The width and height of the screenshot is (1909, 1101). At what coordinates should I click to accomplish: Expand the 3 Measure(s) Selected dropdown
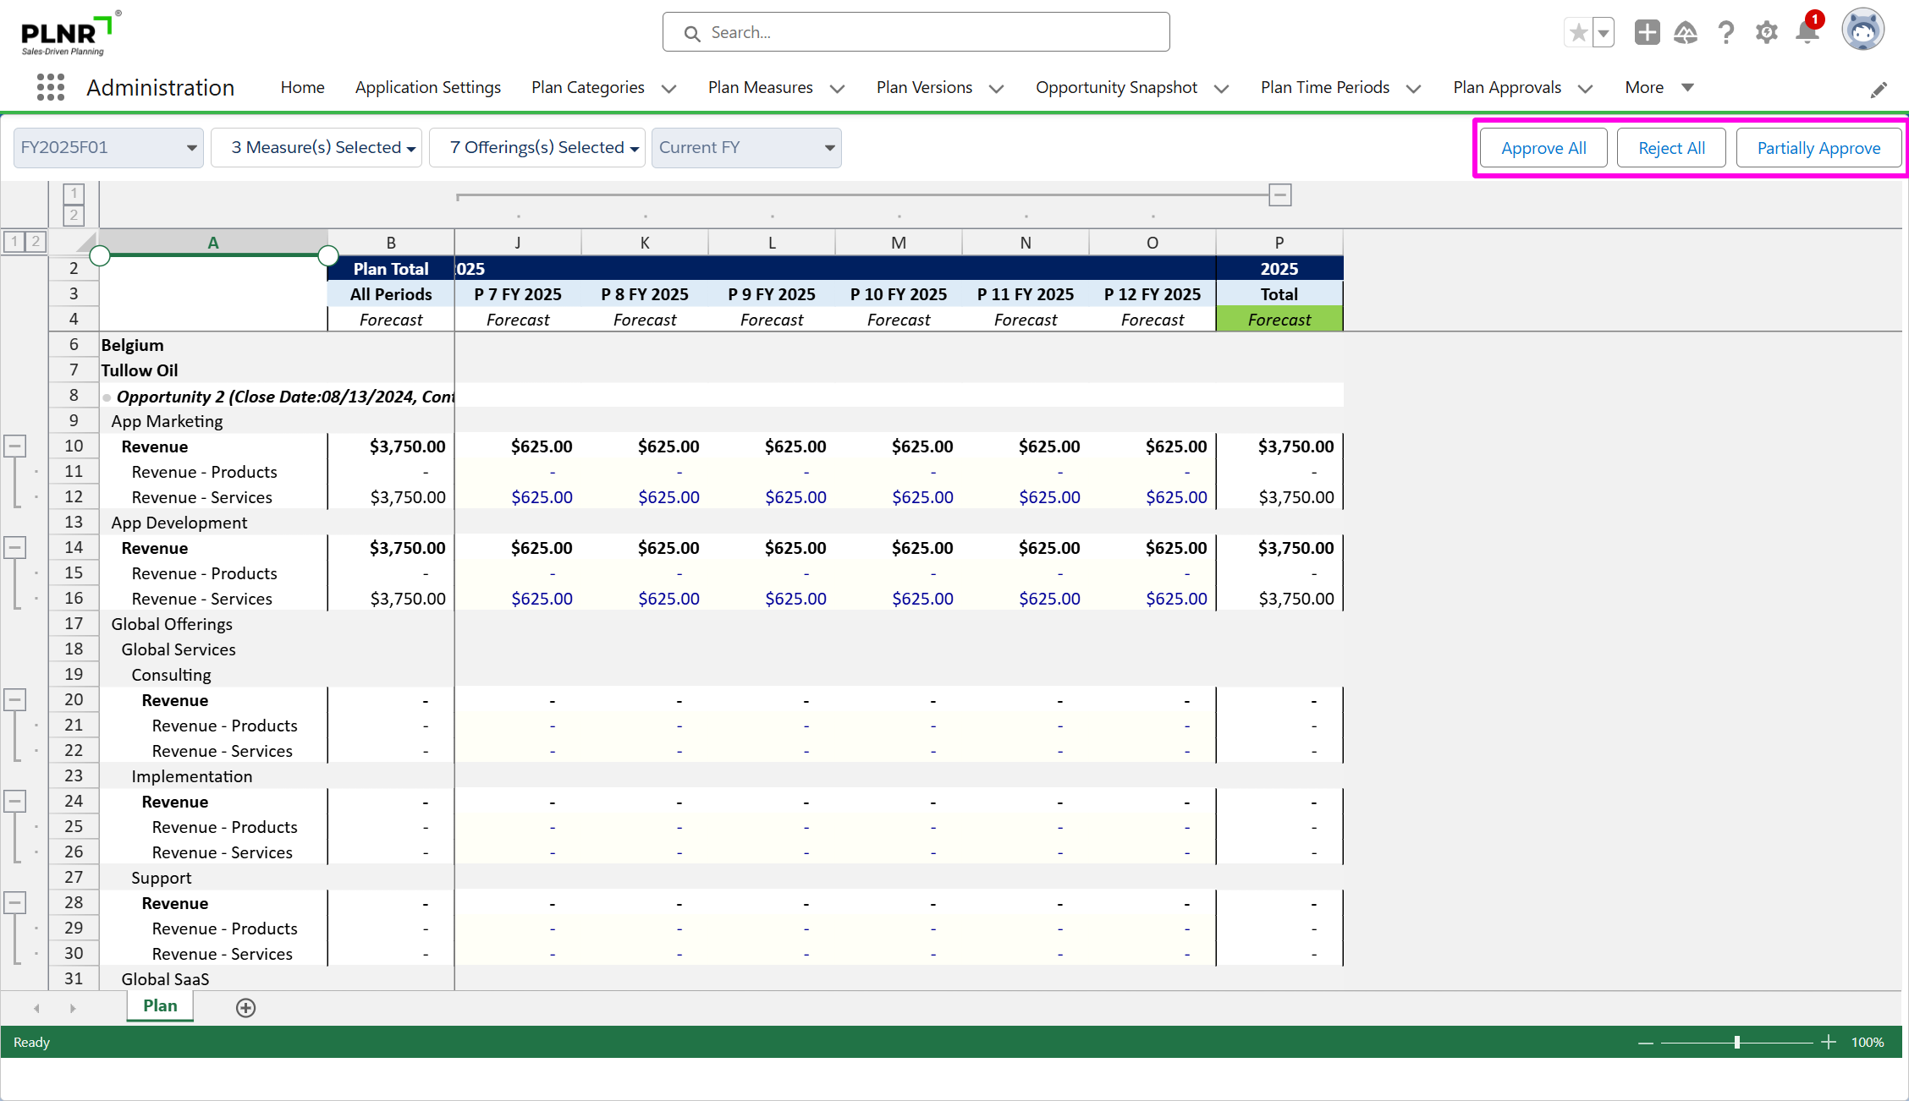point(323,148)
